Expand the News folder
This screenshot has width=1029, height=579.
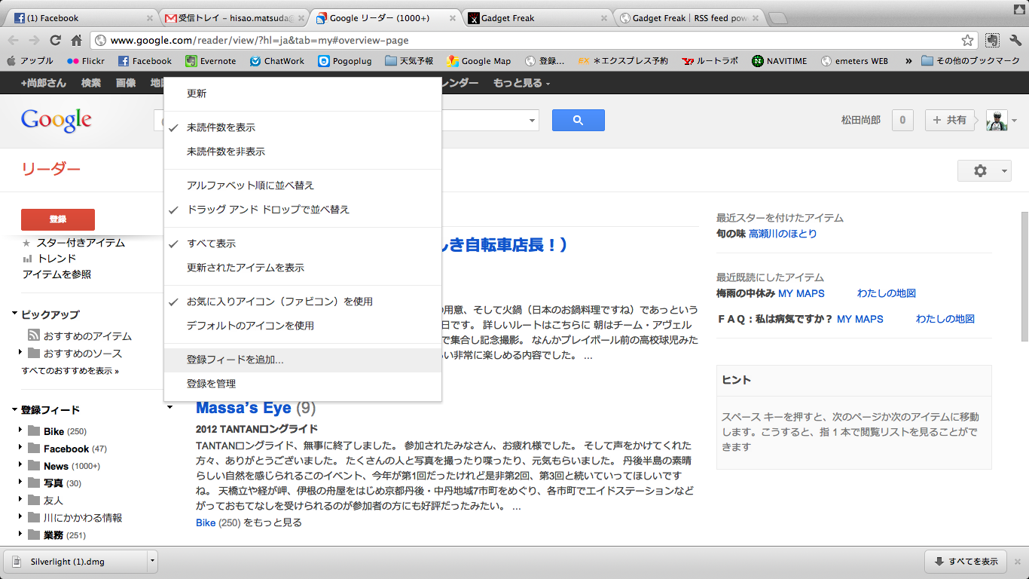pyautogui.click(x=20, y=466)
